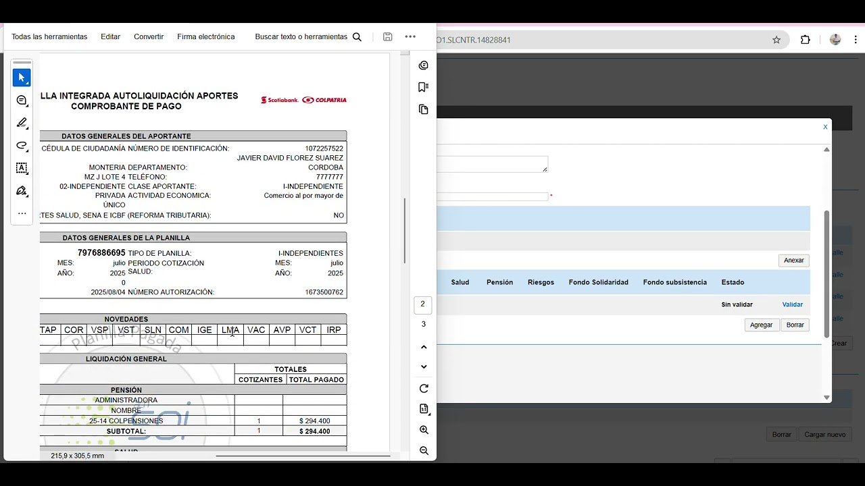Open the page display settings icon
Viewport: 865px width, 486px height.
coord(424,409)
